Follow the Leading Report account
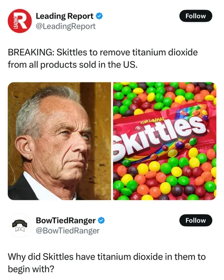The height and width of the screenshot is (280, 224). (x=196, y=16)
